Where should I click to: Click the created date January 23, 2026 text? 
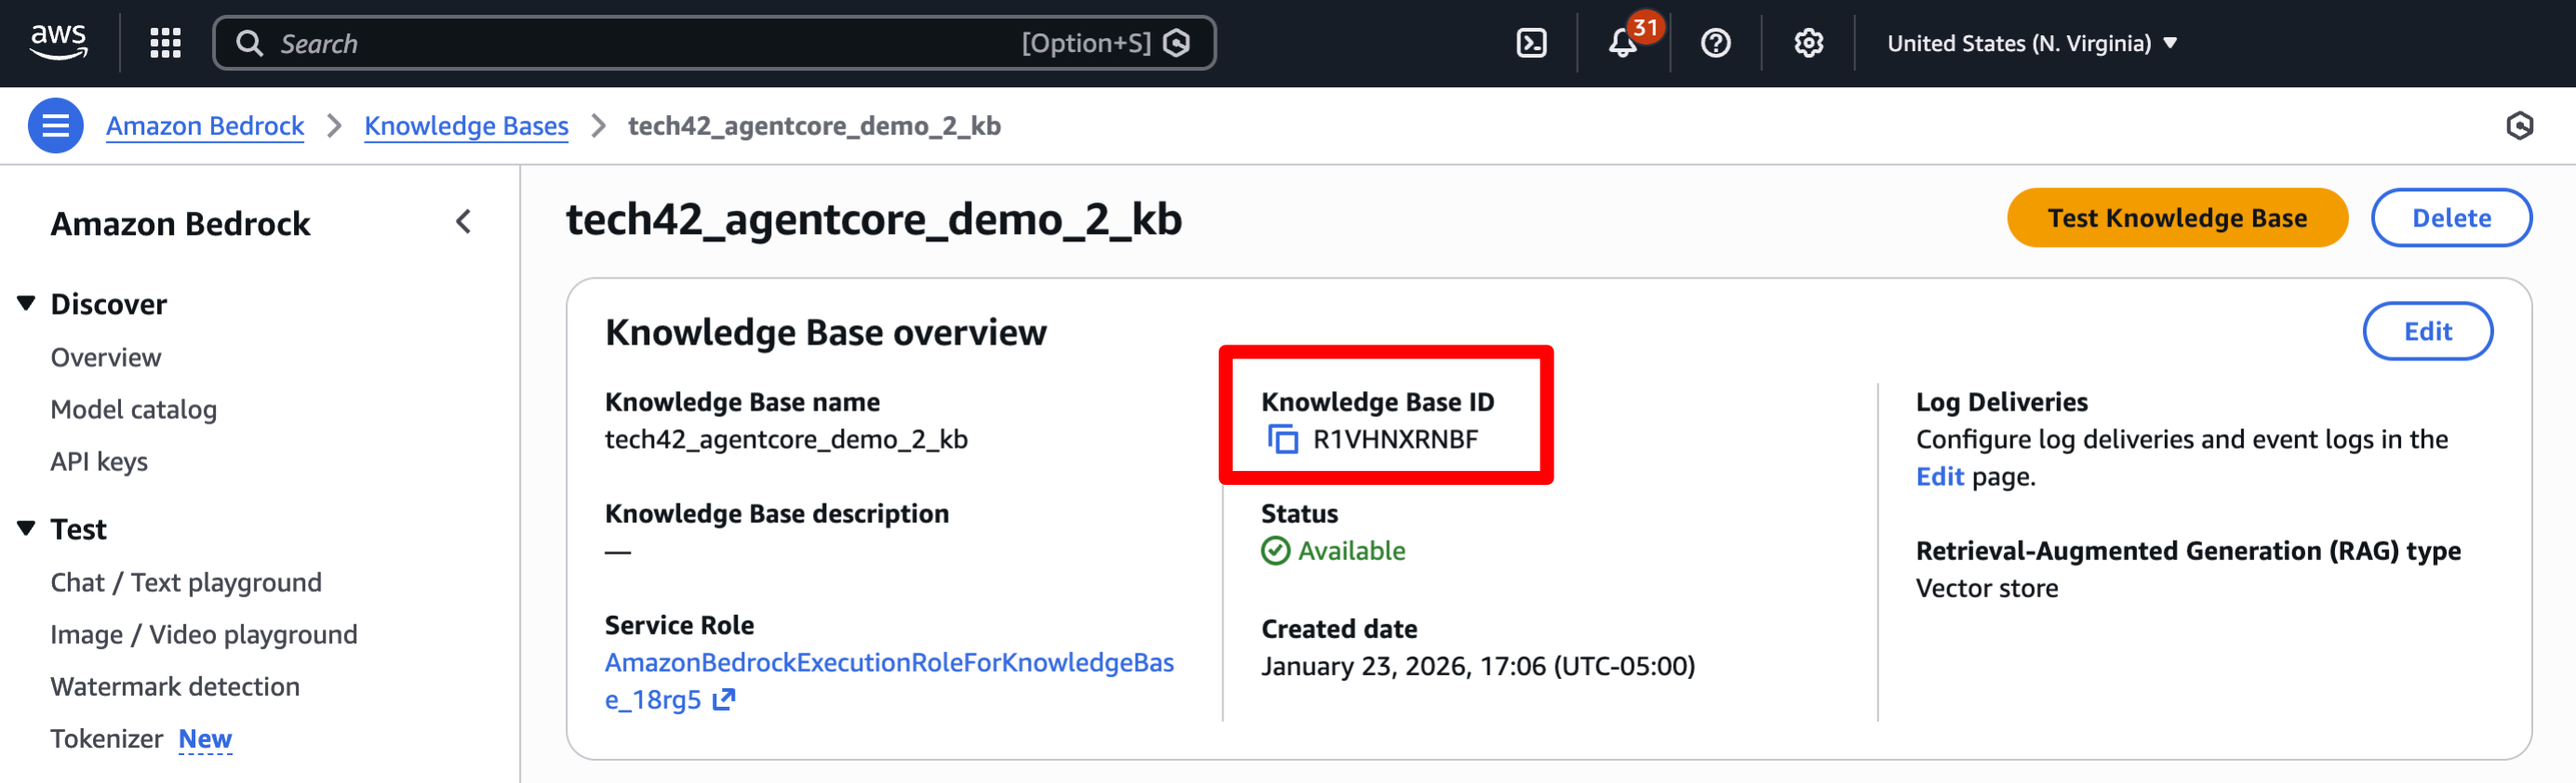(1478, 666)
